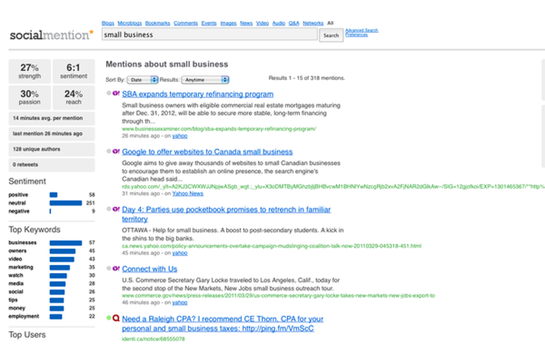Image resolution: width=545 pixels, height=363 pixels.
Task: Switch to the Audio search tab
Action: tap(279, 23)
